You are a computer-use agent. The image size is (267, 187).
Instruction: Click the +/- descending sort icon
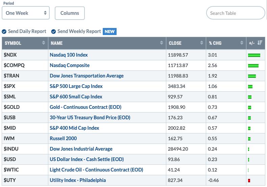coord(260,43)
